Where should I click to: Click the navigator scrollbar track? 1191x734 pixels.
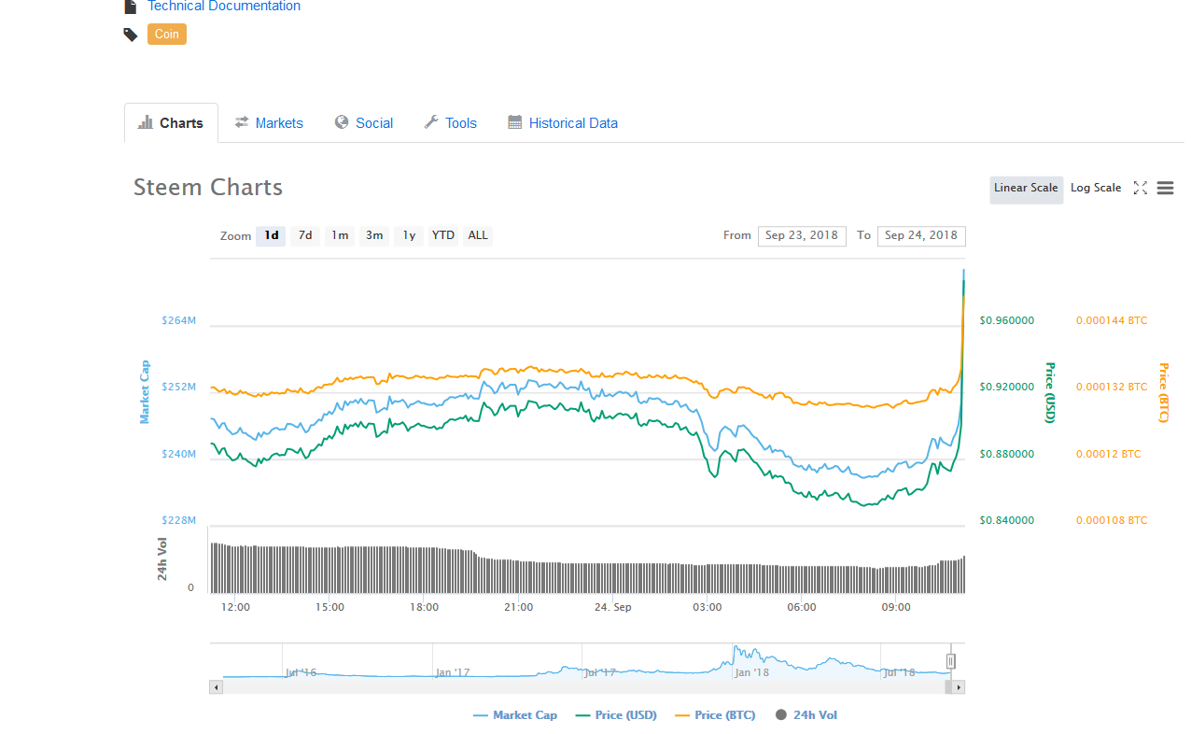(583, 687)
